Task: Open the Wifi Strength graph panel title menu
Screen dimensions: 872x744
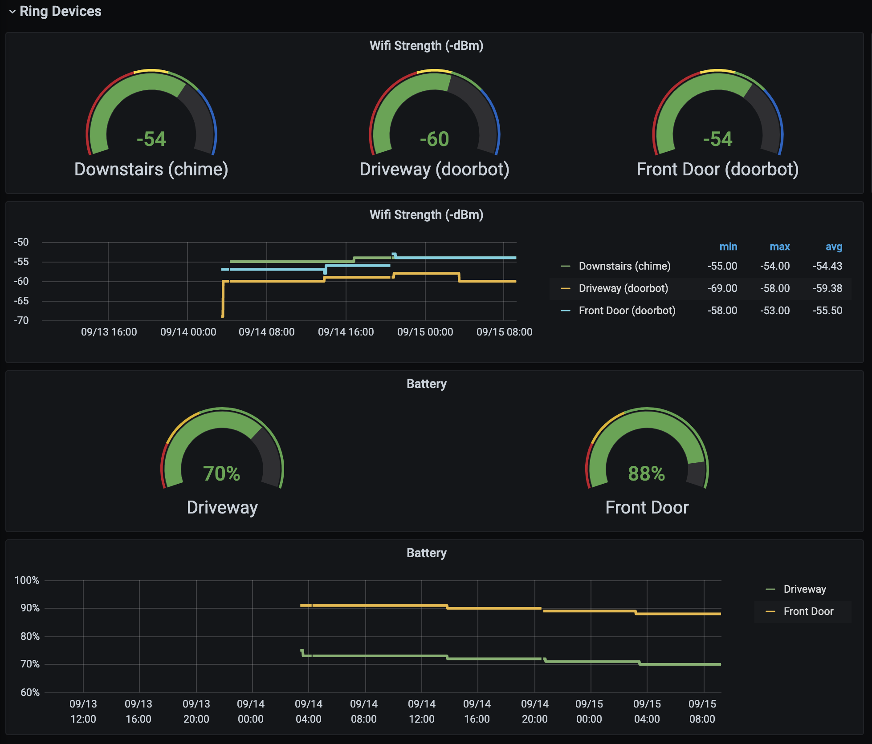Action: point(426,214)
